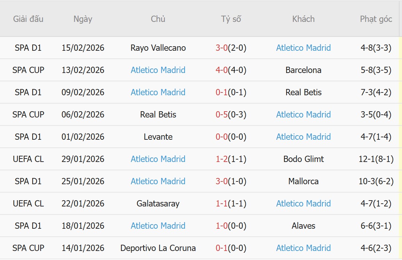Click the "Ngày" column header
Screen dimensions: 402x260
83,19
